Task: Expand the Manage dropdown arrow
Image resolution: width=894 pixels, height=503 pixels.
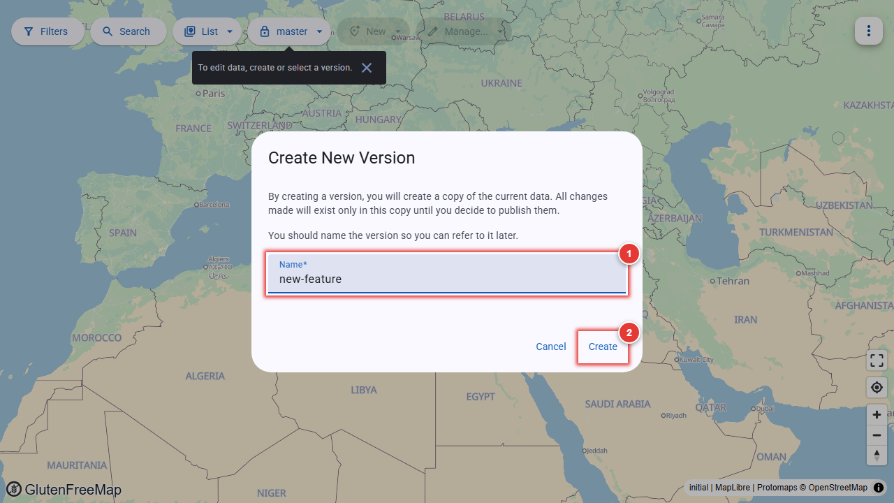Action: (x=500, y=31)
